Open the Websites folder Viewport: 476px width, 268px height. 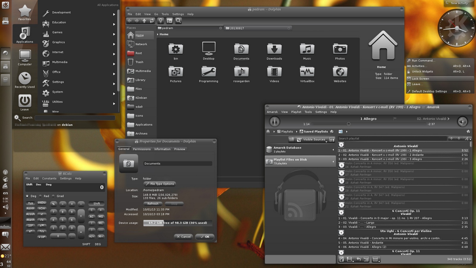click(x=340, y=74)
